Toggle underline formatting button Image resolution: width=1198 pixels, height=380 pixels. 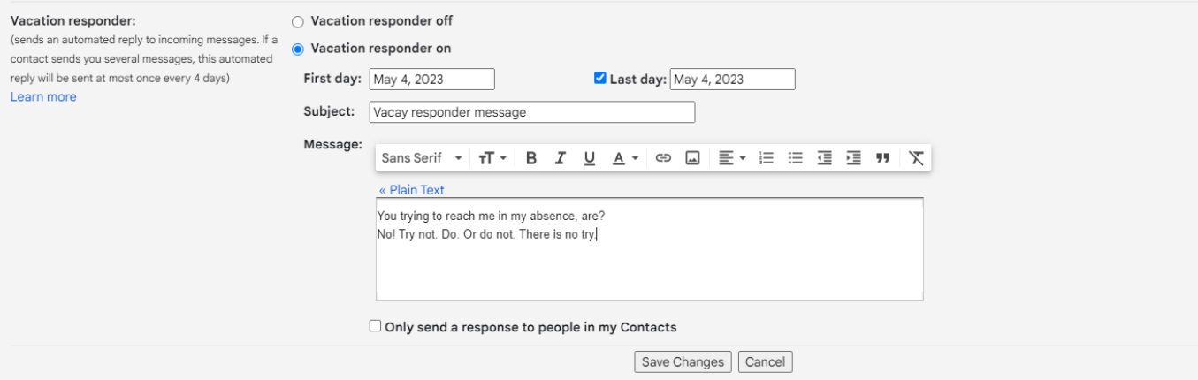click(590, 158)
